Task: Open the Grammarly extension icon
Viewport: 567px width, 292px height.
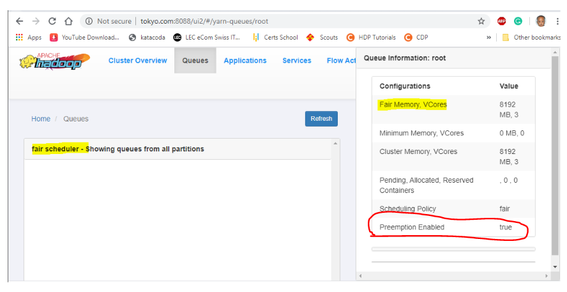Action: coord(518,21)
